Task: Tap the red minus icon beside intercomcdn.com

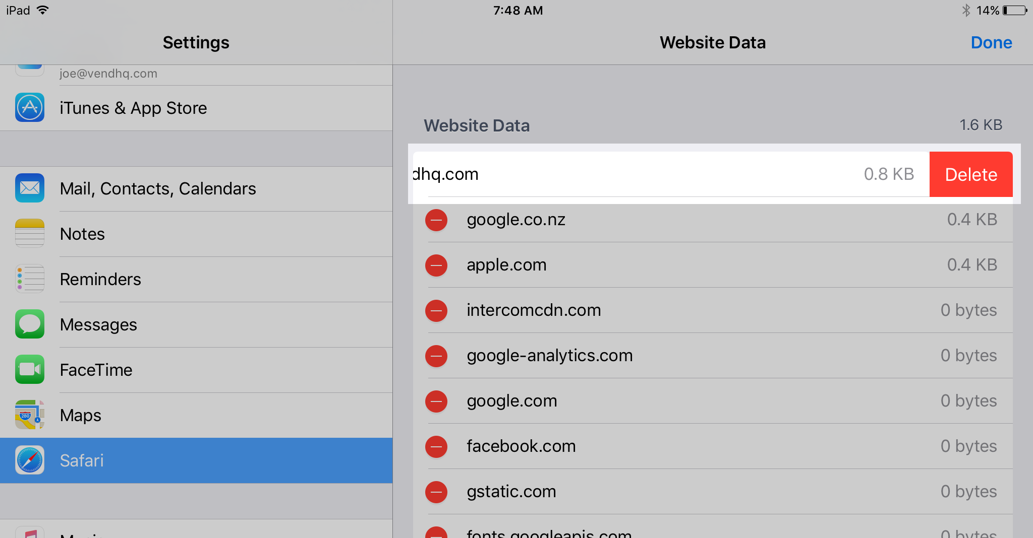Action: [x=436, y=311]
